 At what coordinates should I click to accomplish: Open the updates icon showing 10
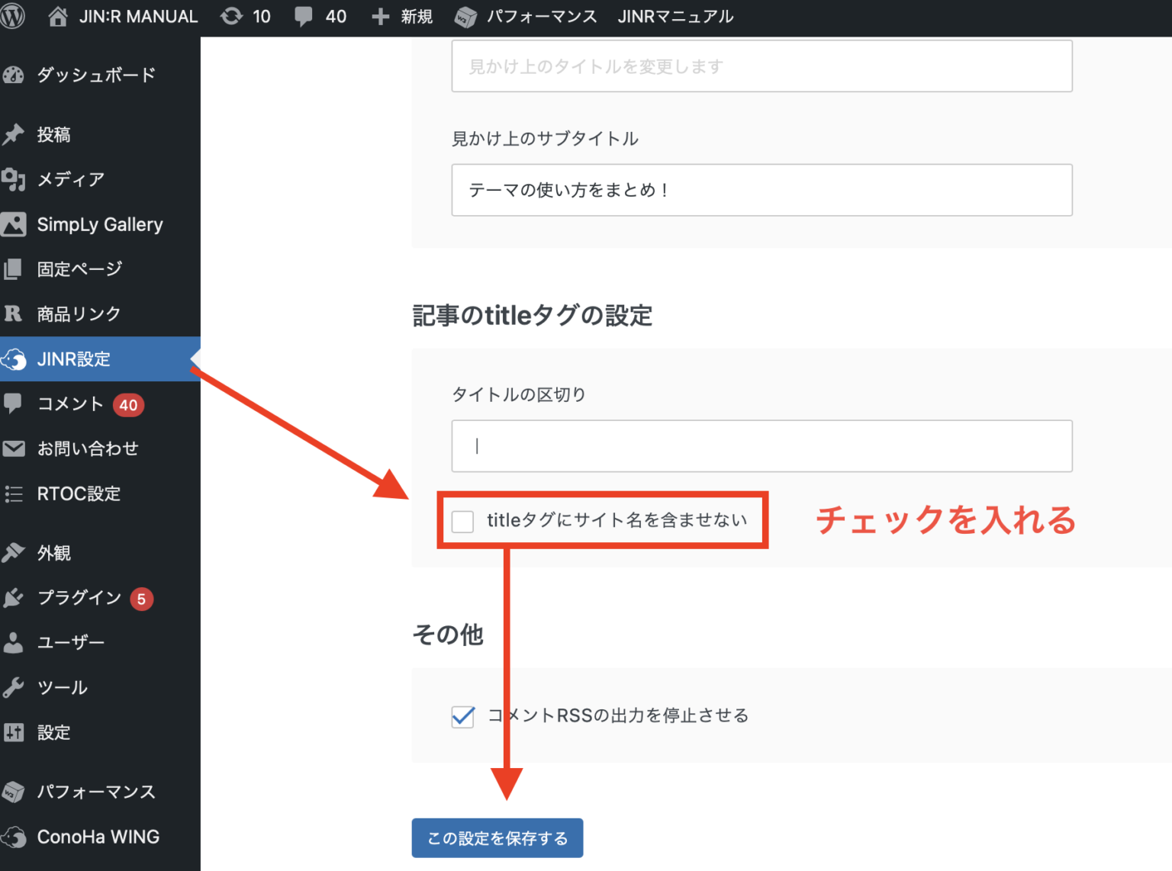pyautogui.click(x=231, y=16)
